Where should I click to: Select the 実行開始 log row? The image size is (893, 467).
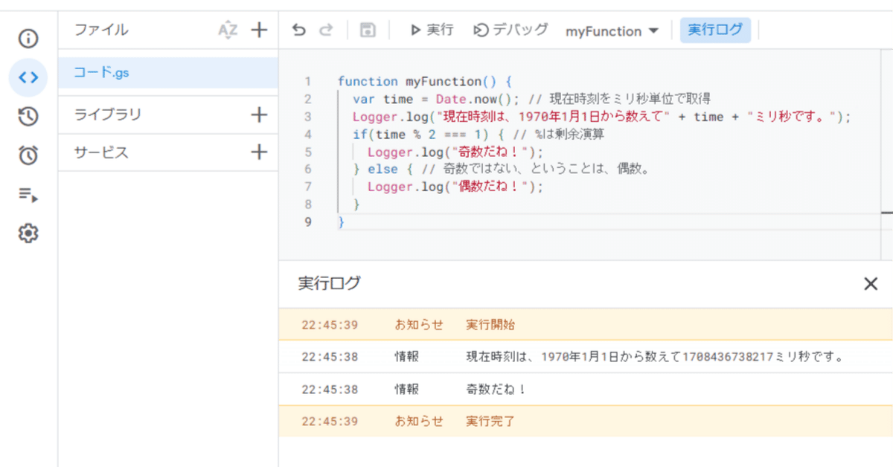click(x=586, y=325)
